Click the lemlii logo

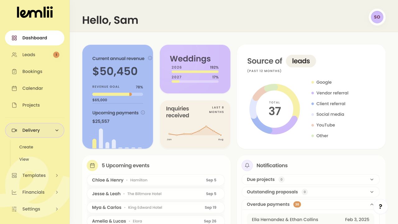tap(35, 12)
